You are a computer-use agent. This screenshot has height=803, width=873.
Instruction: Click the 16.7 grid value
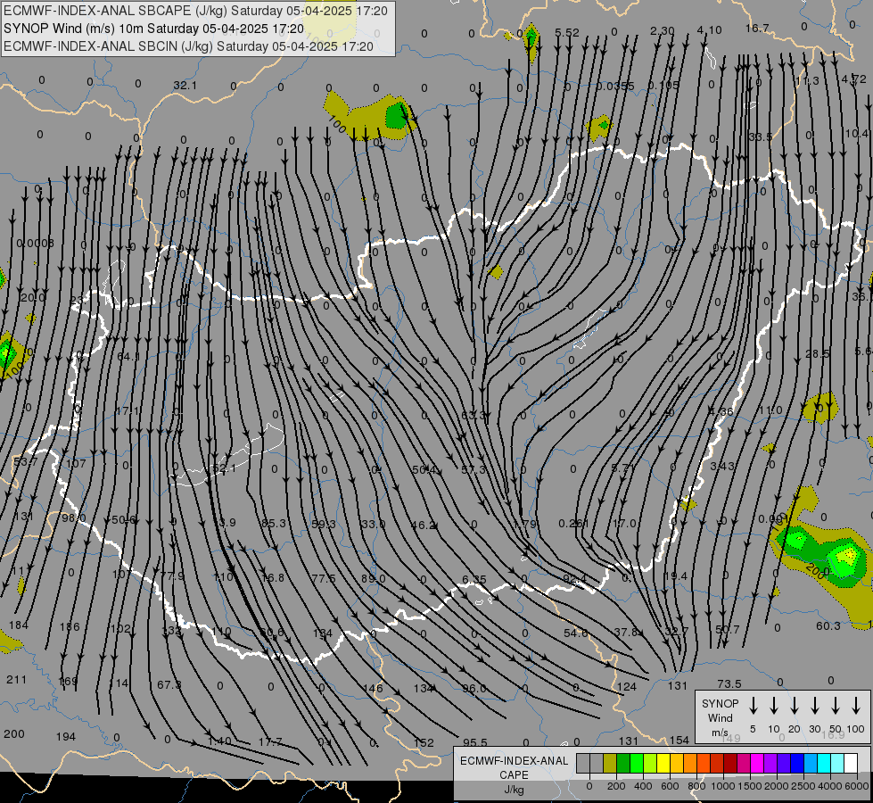(757, 28)
